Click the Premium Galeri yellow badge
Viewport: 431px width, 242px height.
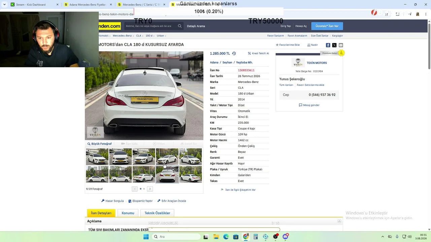341,53
